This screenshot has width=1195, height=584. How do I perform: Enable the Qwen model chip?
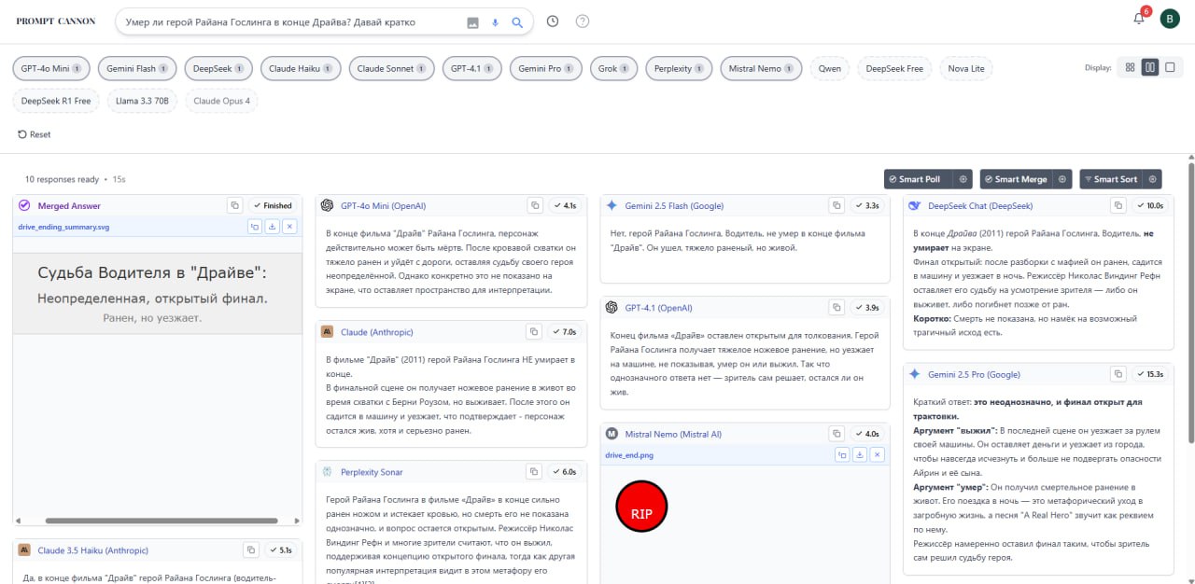830,68
